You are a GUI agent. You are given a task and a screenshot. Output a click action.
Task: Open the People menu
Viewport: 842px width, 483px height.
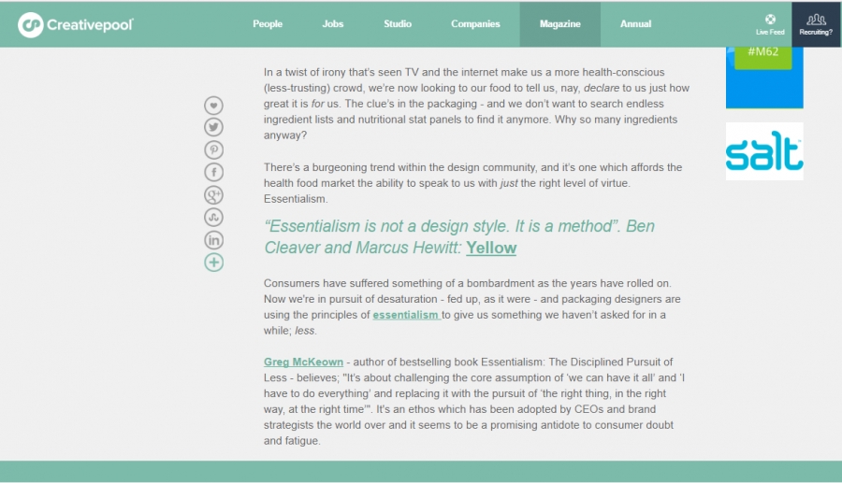point(268,24)
